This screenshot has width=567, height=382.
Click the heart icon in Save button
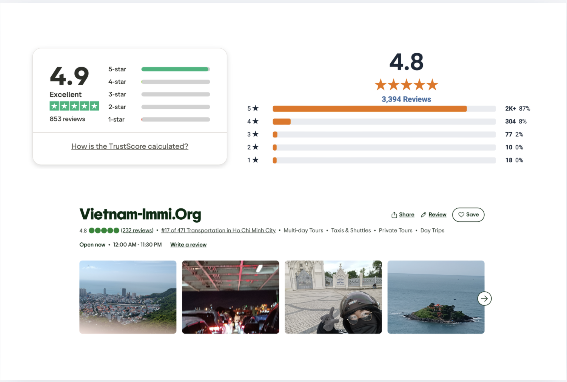click(x=461, y=215)
